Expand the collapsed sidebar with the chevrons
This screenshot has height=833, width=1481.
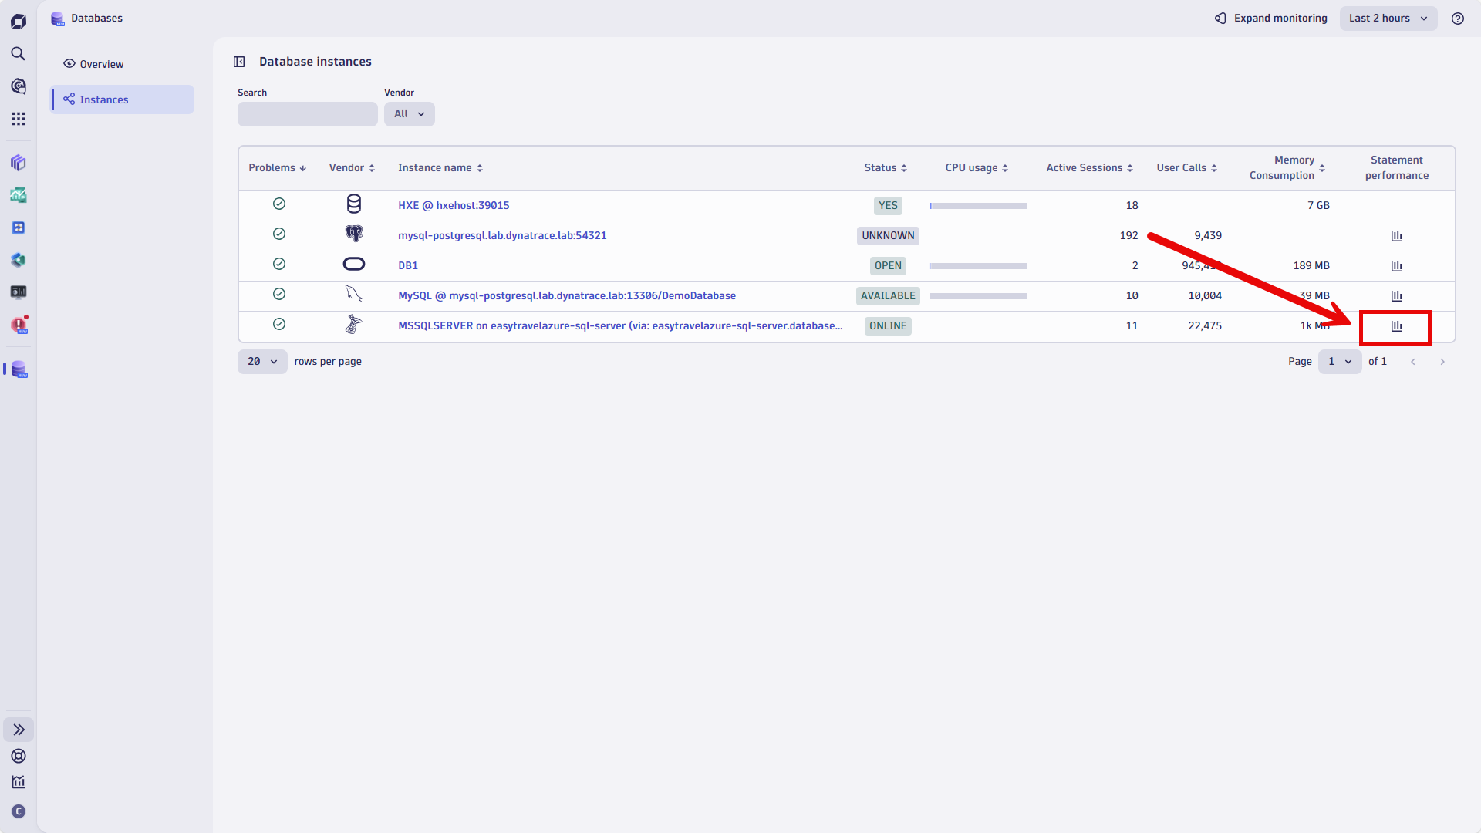pyautogui.click(x=19, y=729)
